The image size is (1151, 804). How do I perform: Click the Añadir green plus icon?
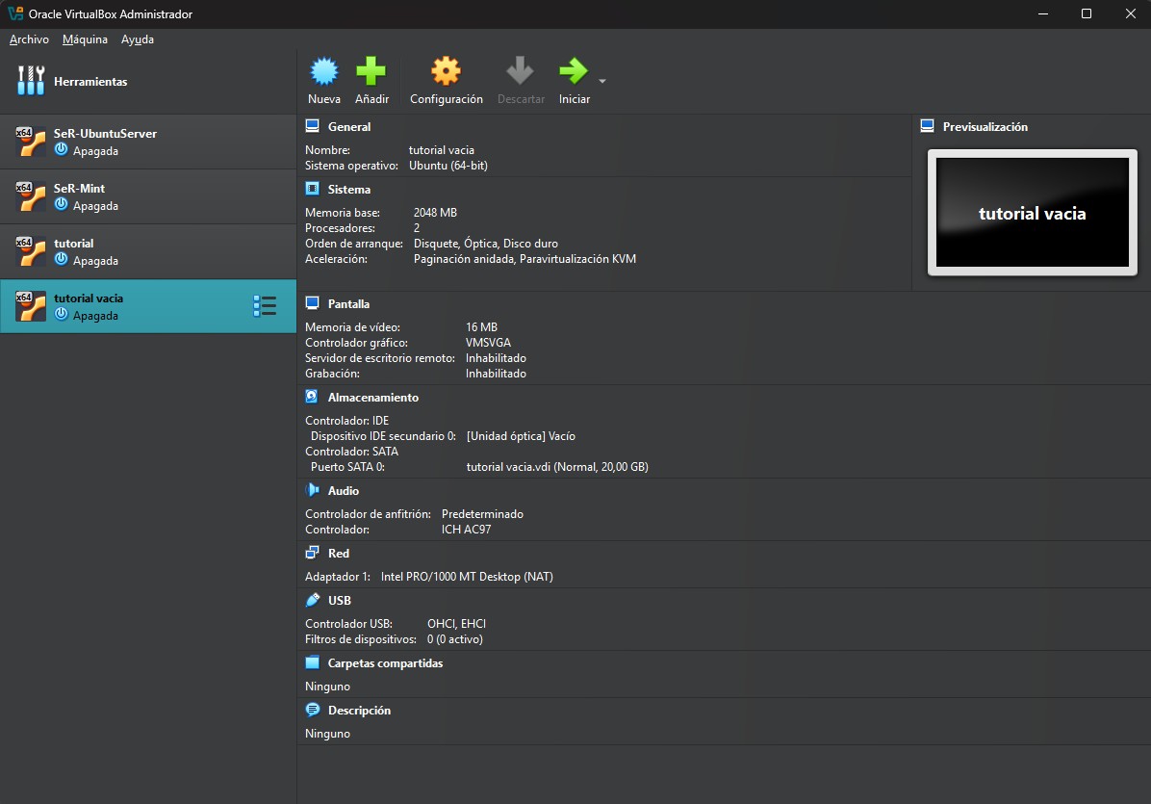371,71
